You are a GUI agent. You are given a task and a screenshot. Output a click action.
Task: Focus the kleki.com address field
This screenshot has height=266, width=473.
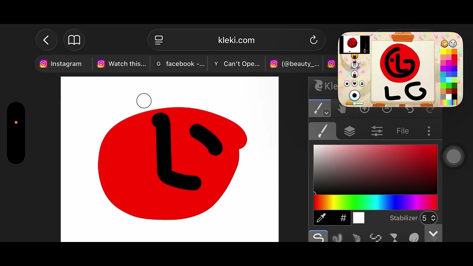(236, 40)
